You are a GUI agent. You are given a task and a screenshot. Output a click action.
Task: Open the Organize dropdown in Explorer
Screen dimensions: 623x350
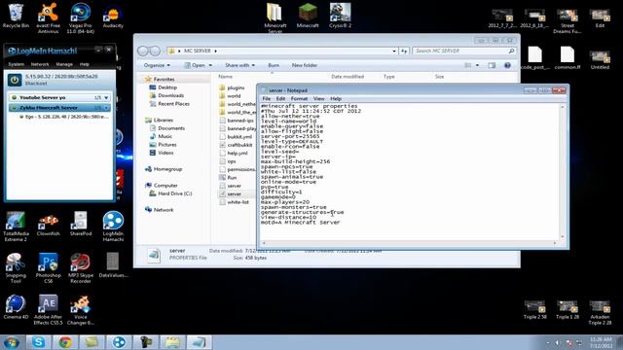tap(157, 65)
